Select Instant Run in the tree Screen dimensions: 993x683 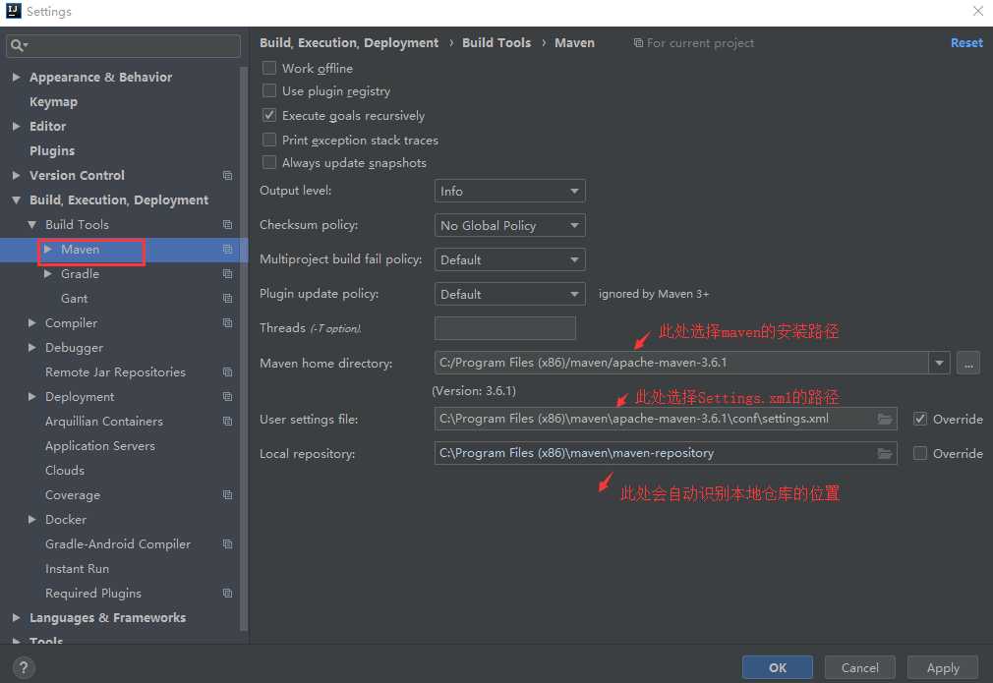(77, 568)
